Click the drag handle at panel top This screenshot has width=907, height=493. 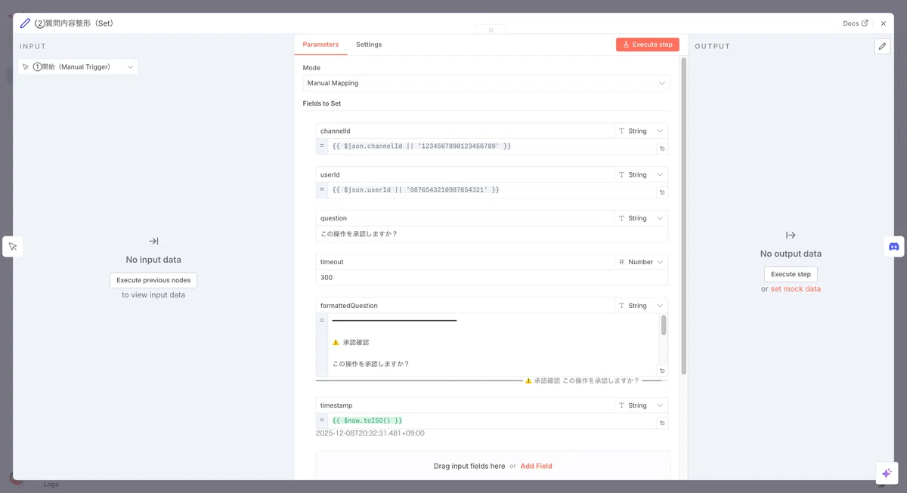point(491,30)
